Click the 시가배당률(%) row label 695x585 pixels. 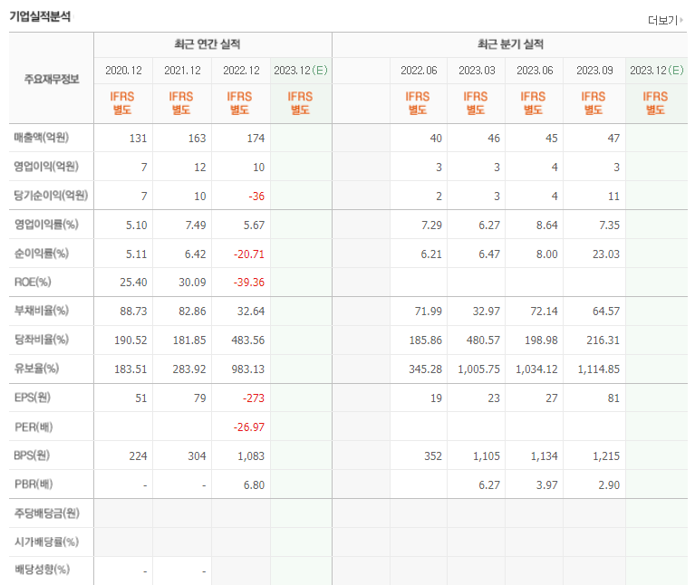[46, 542]
